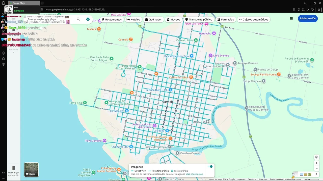Open the Barraca Riera S.R.L pin
This screenshot has width=323, height=181.
(x=171, y=90)
